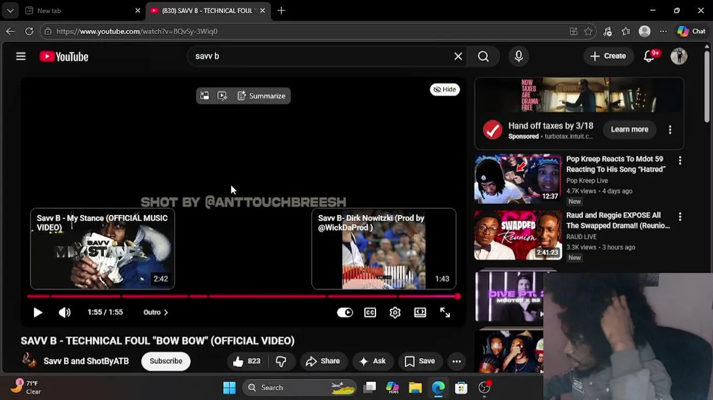Open Copilot Chat
713x400 pixels.
point(691,32)
